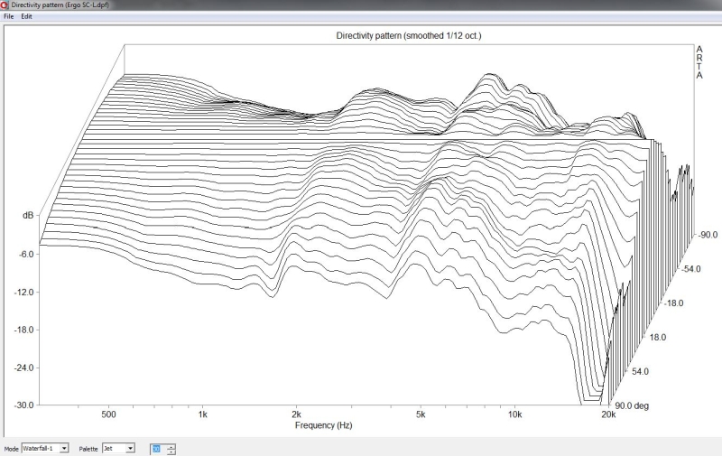Click the '-12.0' dB axis value
Screen dimensions: 722x456
coord(24,292)
